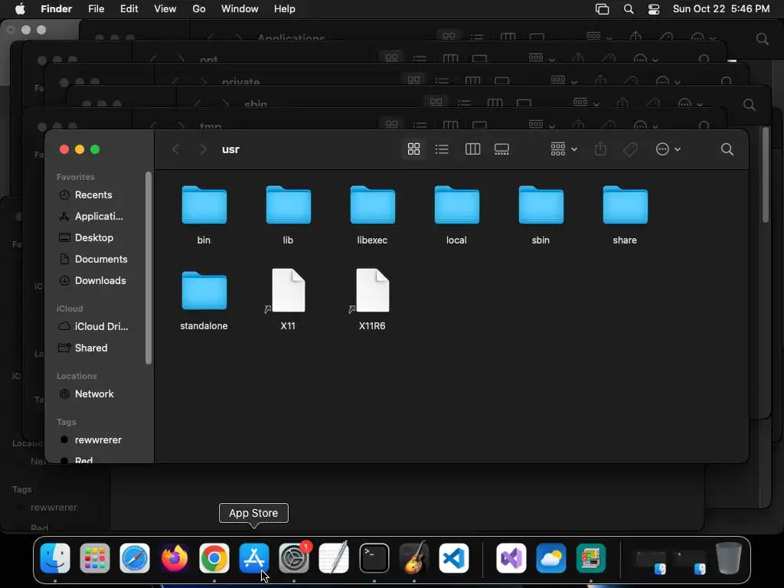This screenshot has height=588, width=784.
Task: Open the Trash in the Dock
Action: click(729, 558)
